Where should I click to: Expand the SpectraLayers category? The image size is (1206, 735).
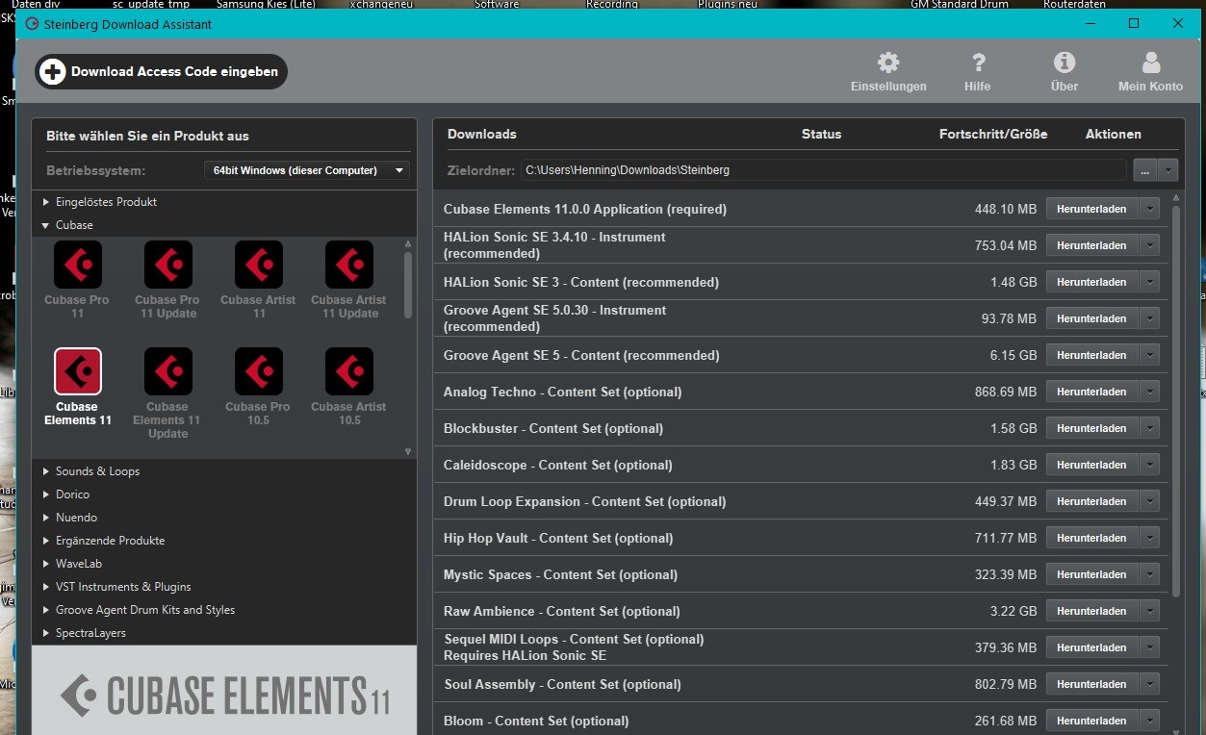[x=46, y=633]
